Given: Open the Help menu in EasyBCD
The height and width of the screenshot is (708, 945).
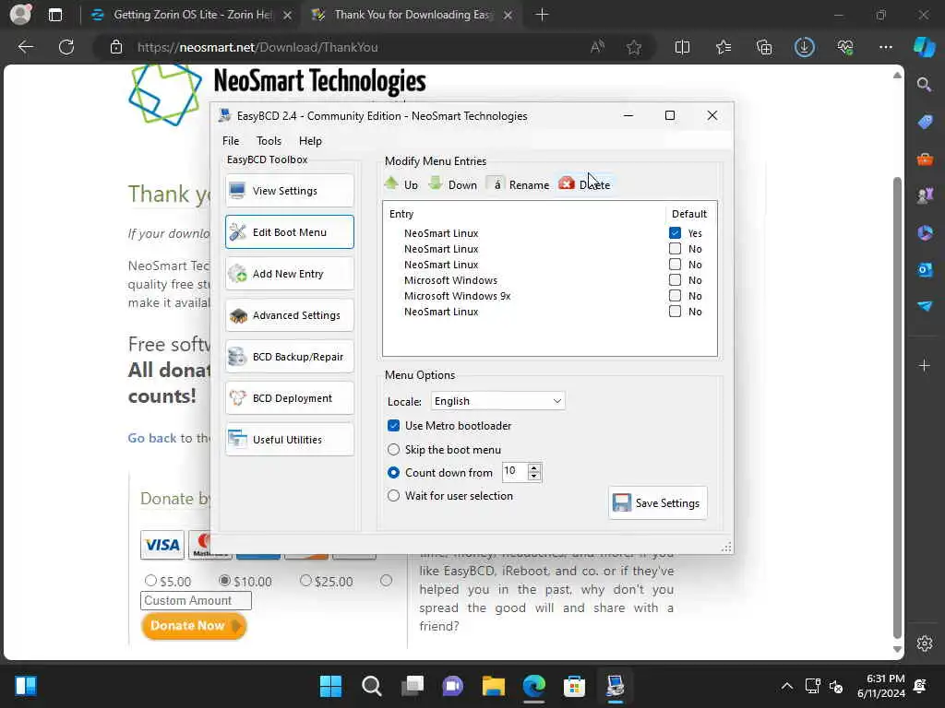Looking at the screenshot, I should click(310, 141).
